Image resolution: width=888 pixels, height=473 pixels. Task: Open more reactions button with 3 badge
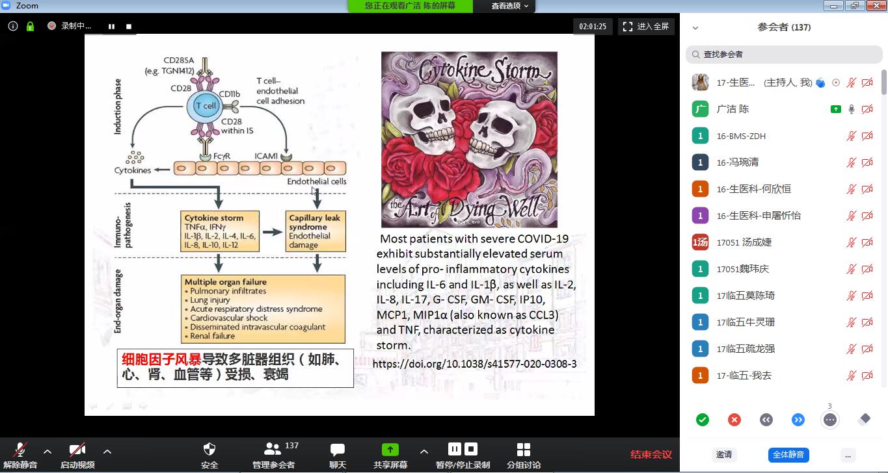click(x=830, y=420)
